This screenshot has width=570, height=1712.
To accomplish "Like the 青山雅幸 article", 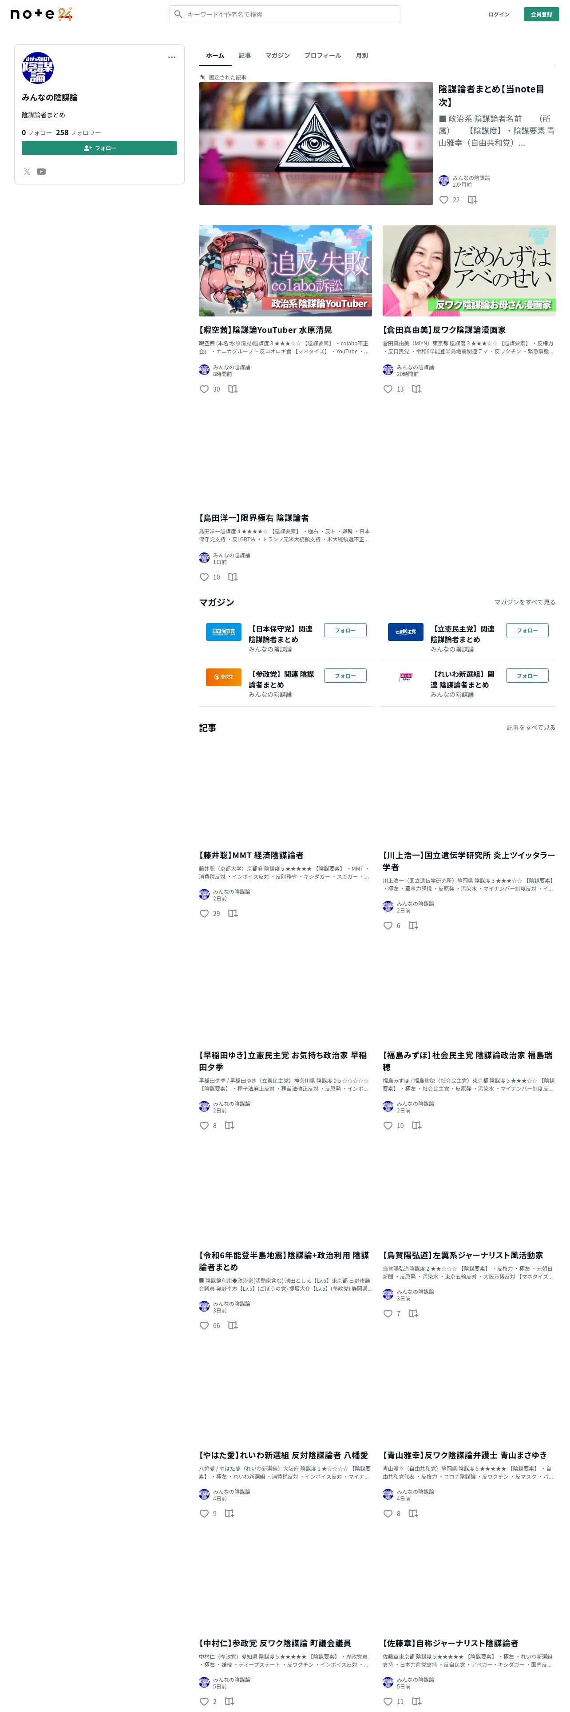I will pos(388,1513).
